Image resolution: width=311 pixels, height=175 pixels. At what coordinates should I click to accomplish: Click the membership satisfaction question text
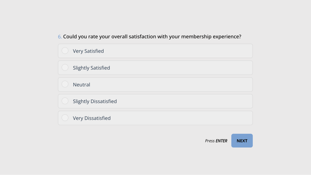(x=152, y=37)
